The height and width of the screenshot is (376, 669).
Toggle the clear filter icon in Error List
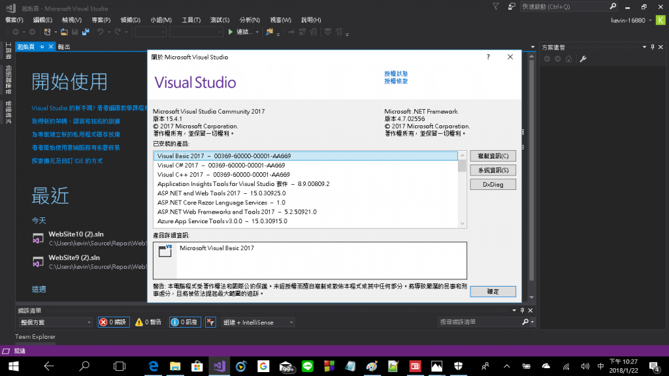click(x=210, y=322)
